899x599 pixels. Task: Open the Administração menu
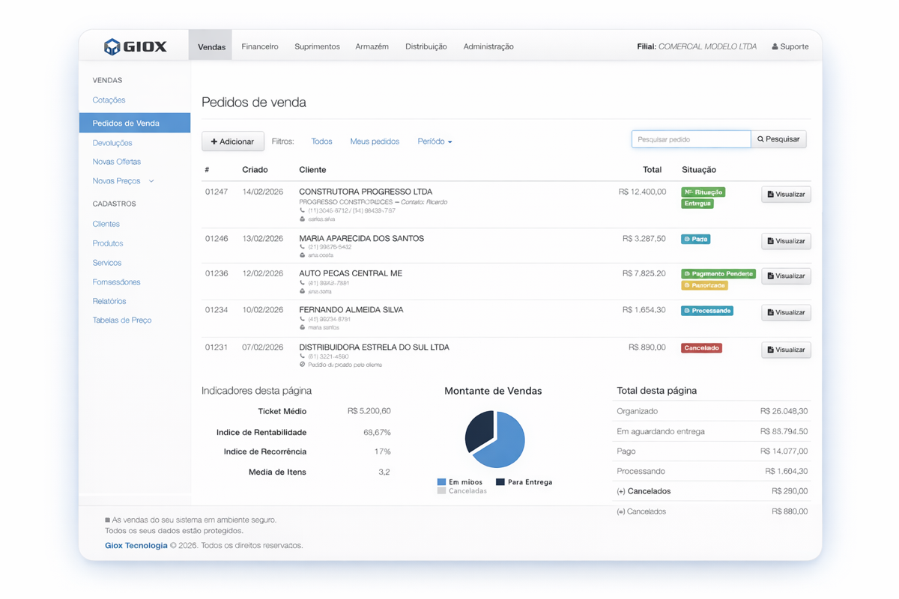[x=488, y=46]
